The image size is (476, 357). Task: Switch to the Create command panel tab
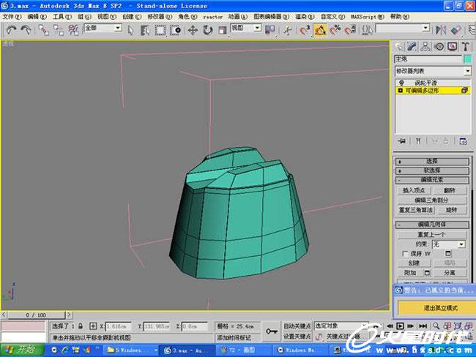pyautogui.click(x=398, y=47)
